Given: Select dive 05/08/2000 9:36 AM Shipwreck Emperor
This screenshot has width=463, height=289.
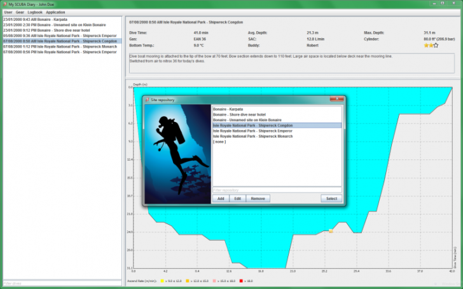Looking at the screenshot, I should (62, 36).
